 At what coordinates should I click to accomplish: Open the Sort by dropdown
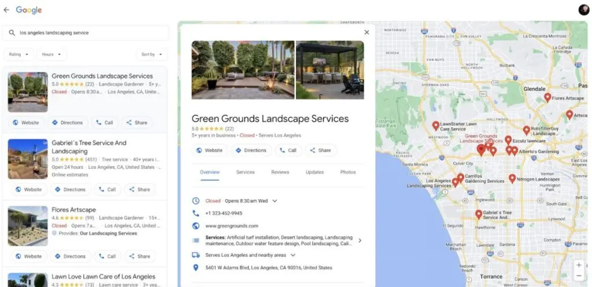click(x=152, y=54)
